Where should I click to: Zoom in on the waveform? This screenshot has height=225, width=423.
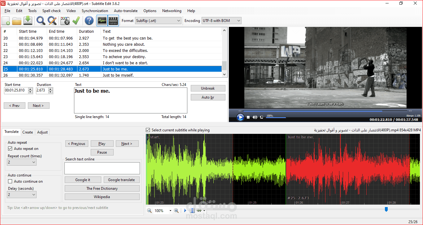(x=176, y=210)
